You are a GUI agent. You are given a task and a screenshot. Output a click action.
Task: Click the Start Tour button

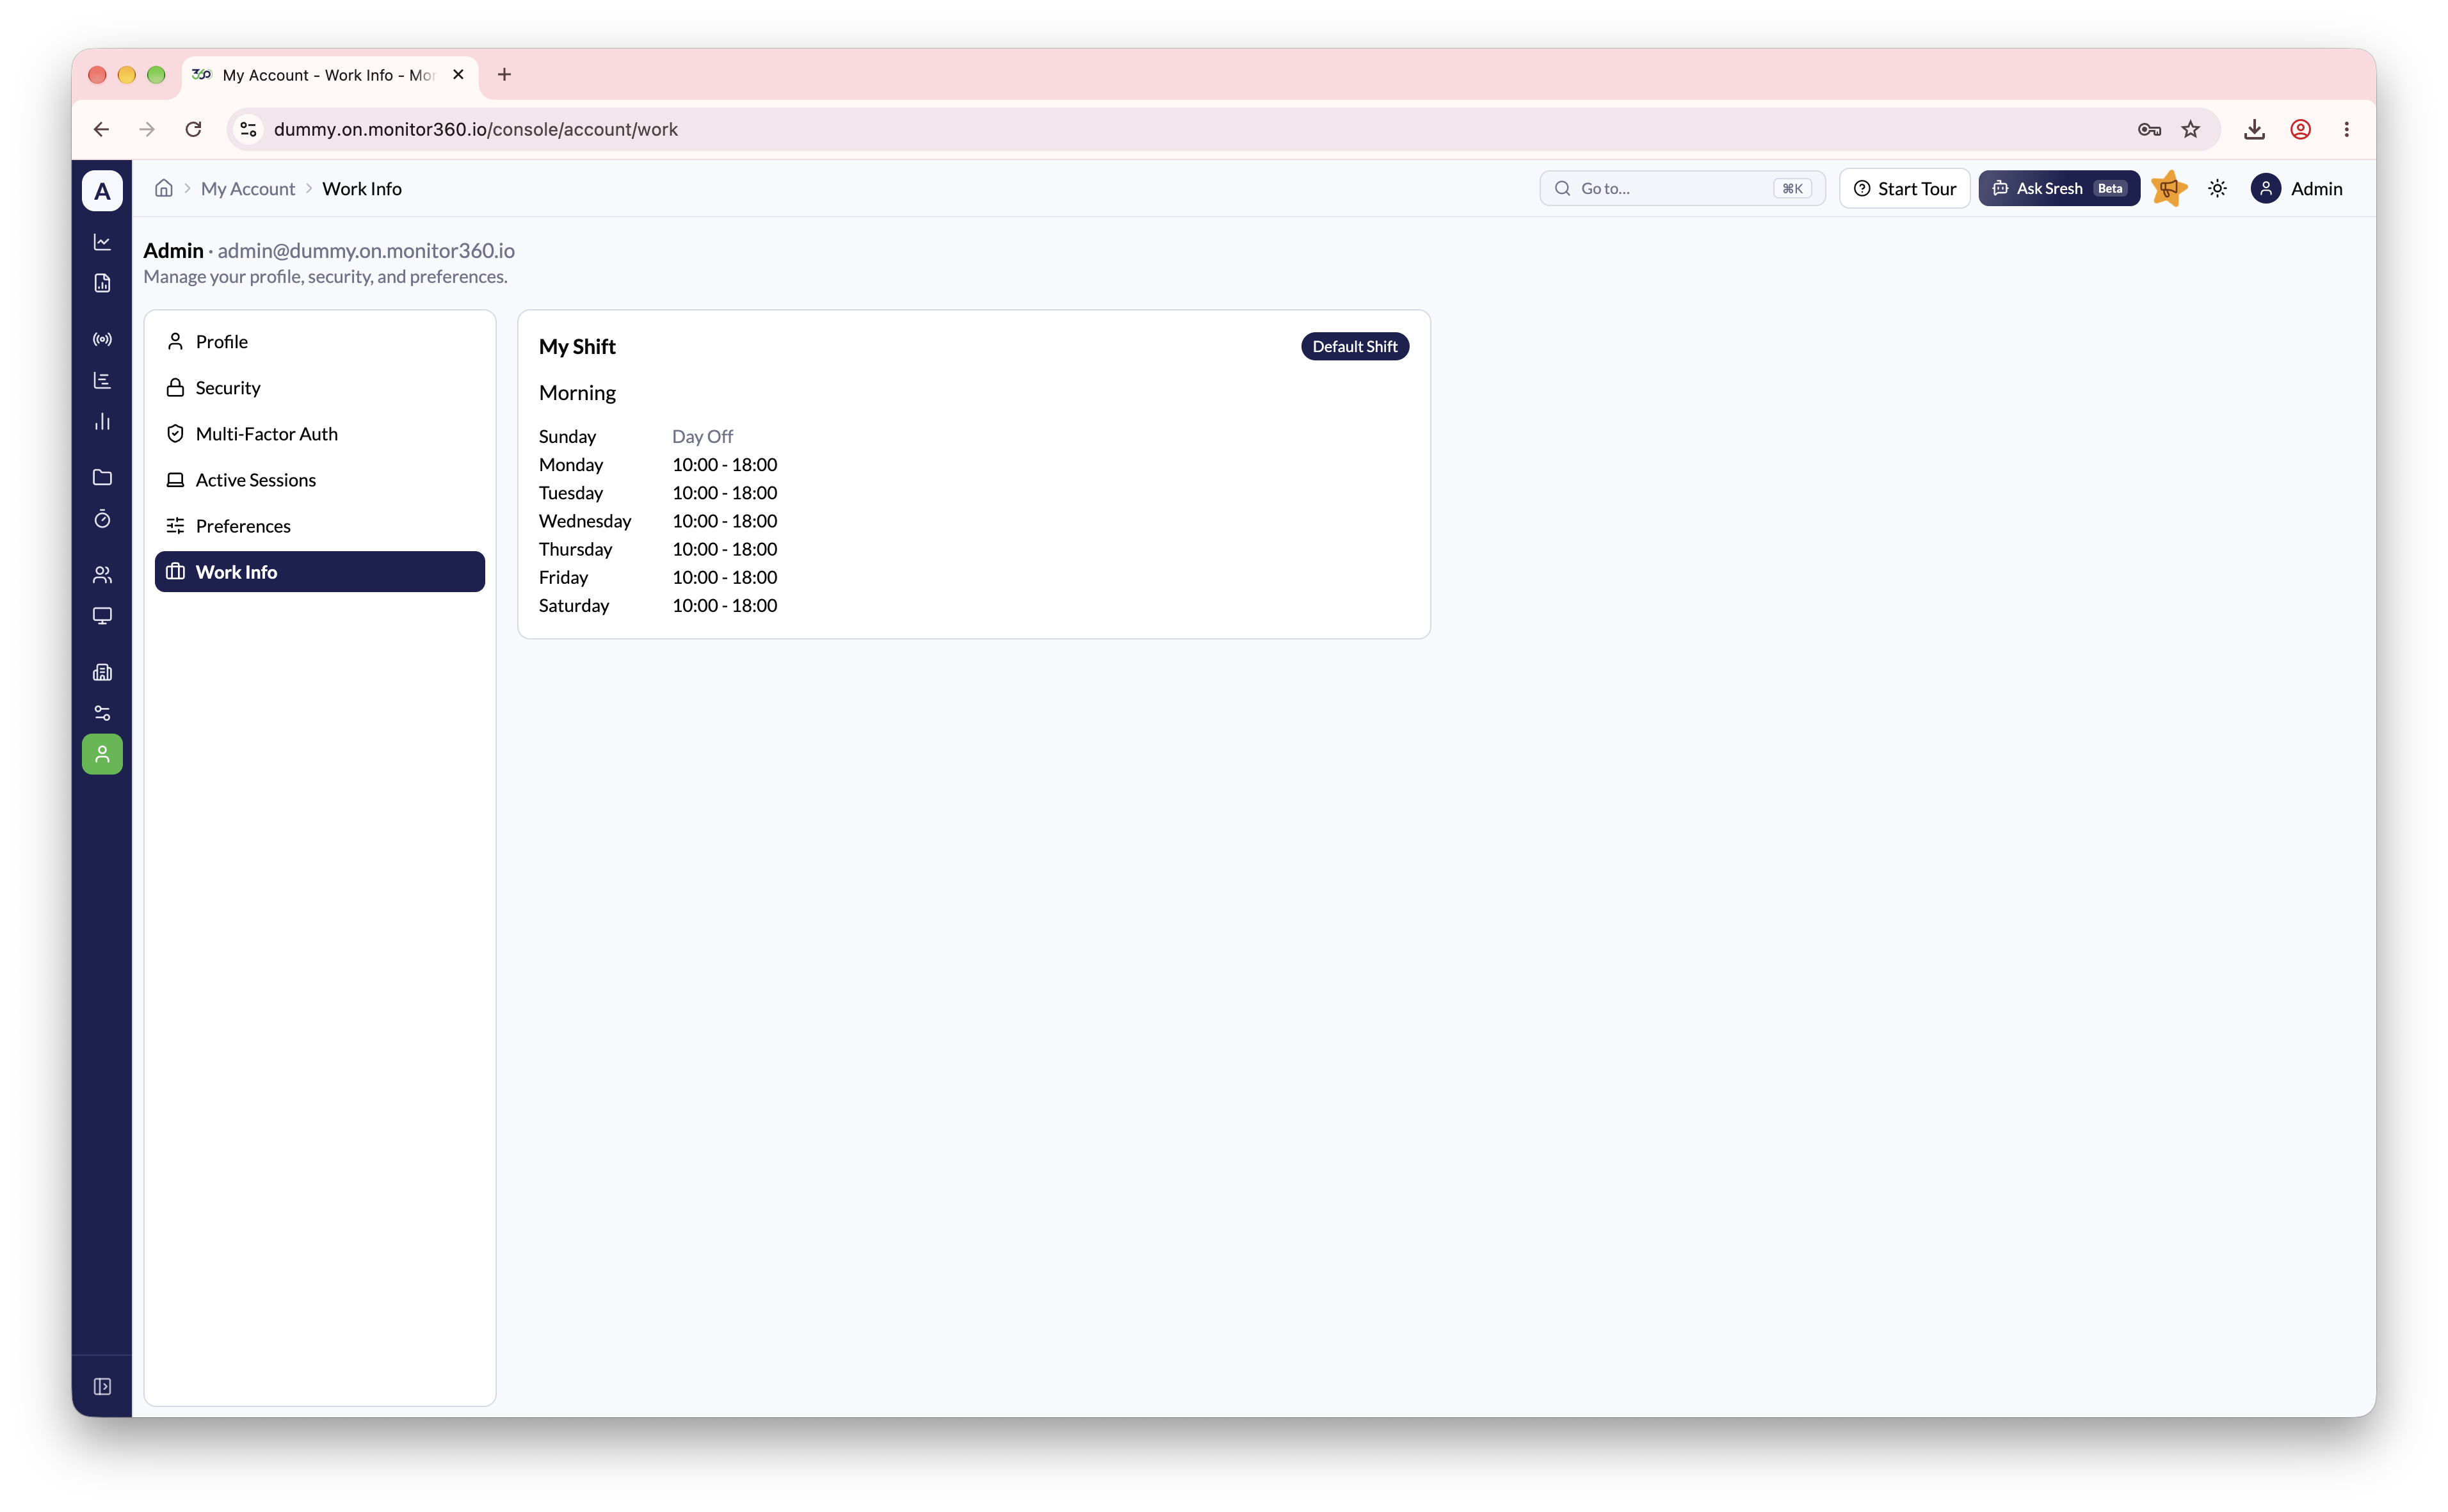pos(1904,188)
